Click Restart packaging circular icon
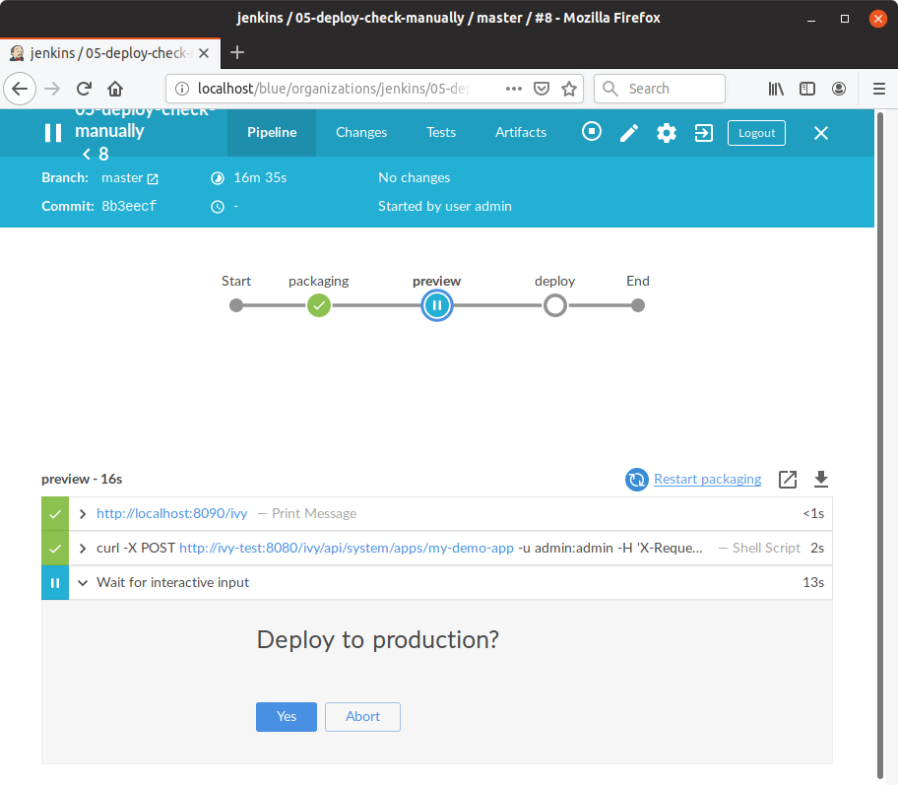Image resolution: width=898 pixels, height=785 pixels. tap(636, 480)
